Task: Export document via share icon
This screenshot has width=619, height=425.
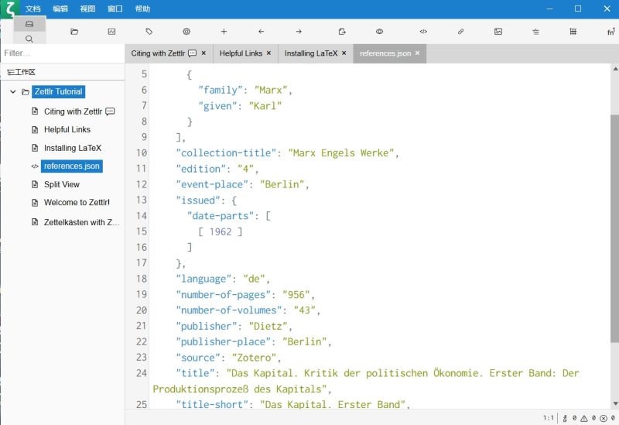Action: click(342, 32)
